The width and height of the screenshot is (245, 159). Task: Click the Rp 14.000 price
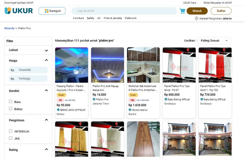tap(99, 94)
